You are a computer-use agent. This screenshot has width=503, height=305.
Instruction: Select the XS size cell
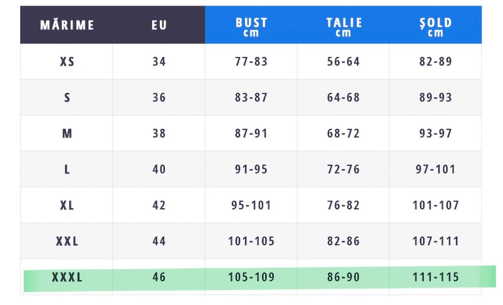click(67, 62)
